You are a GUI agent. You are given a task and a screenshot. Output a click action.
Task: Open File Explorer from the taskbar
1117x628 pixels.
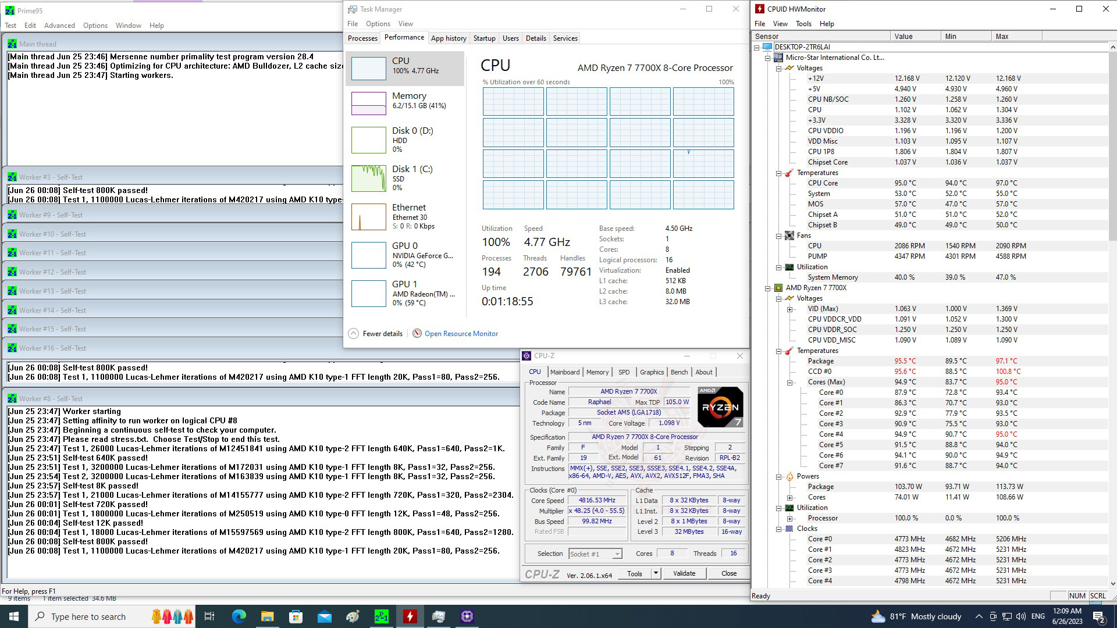coord(267,616)
